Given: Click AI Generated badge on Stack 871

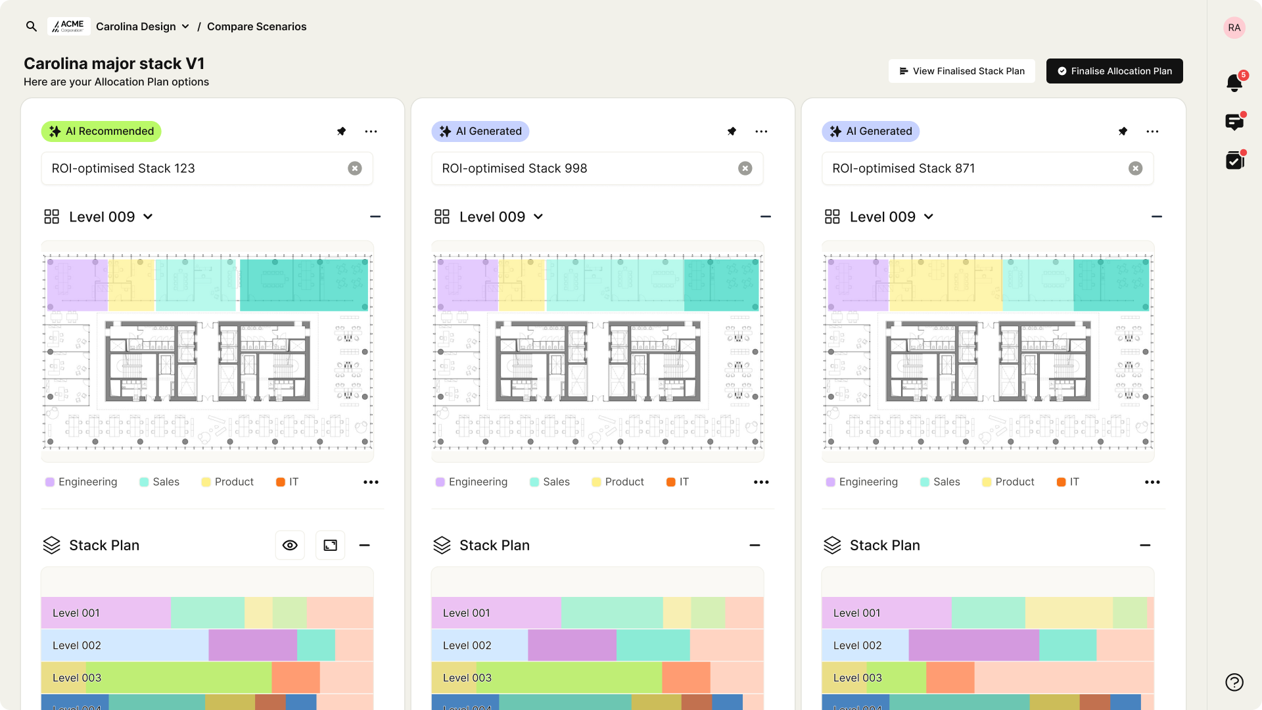Looking at the screenshot, I should 871,131.
